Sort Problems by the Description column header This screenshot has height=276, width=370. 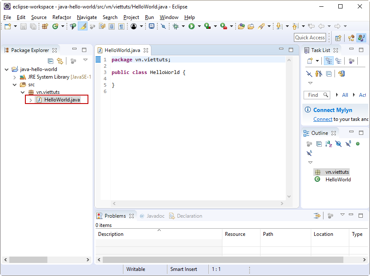(159, 234)
